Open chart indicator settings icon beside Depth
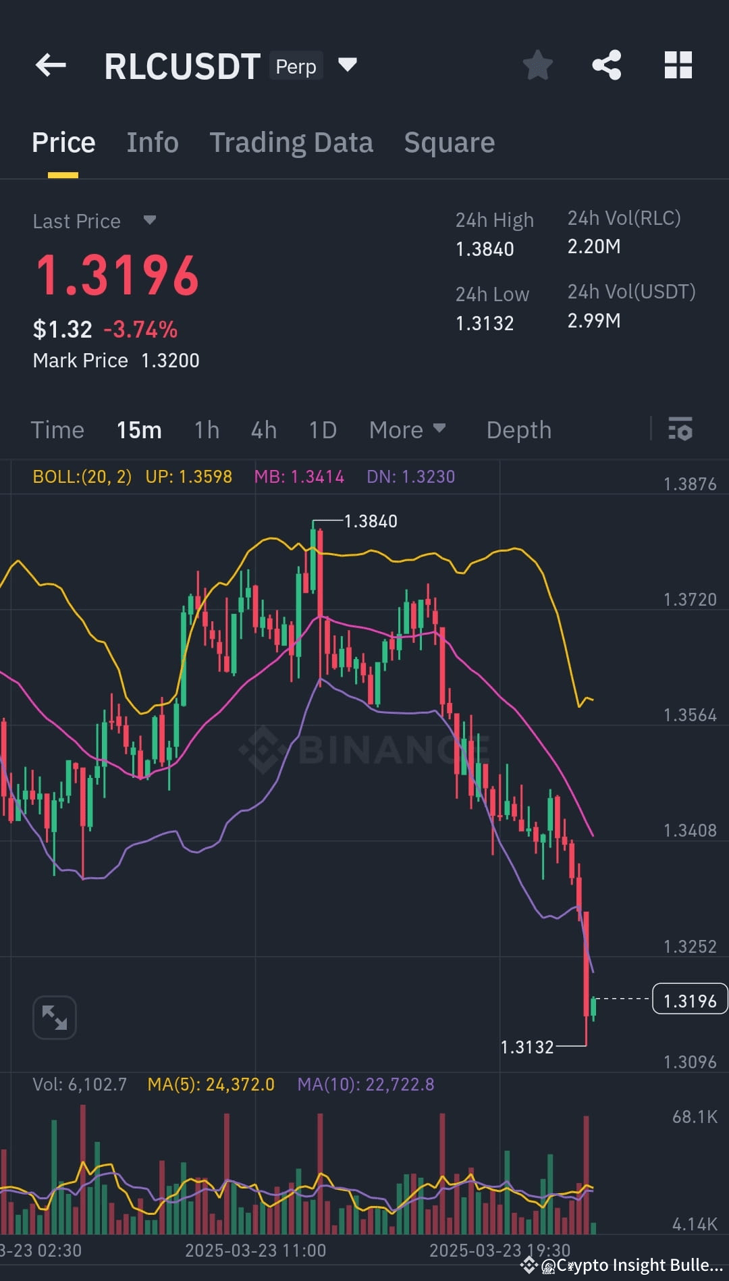 (x=680, y=429)
